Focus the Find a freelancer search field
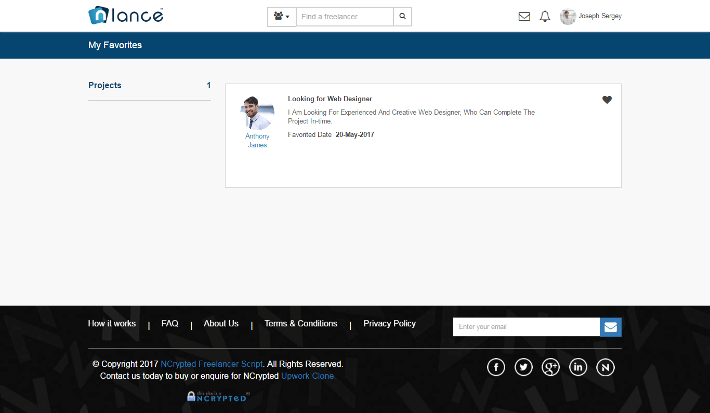The width and height of the screenshot is (710, 413). [345, 17]
